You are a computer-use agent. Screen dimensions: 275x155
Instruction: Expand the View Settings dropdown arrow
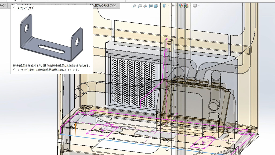[198, 6]
